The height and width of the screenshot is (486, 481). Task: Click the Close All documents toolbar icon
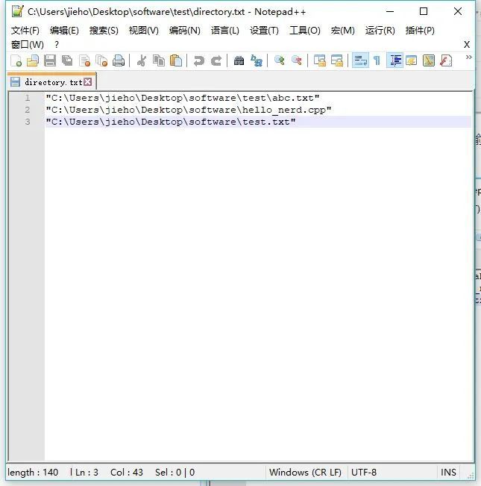(x=101, y=60)
